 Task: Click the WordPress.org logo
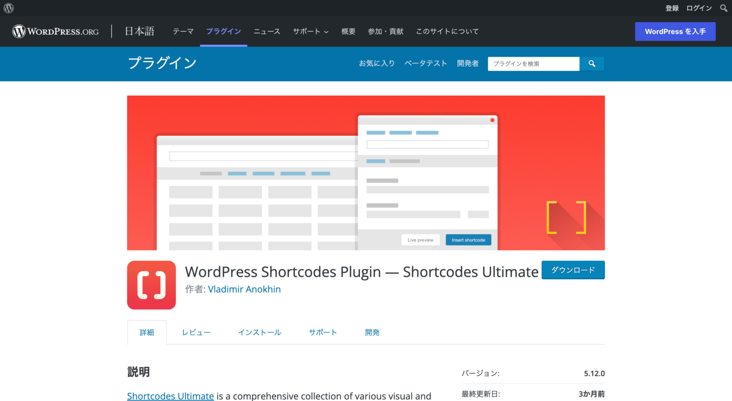pos(55,31)
